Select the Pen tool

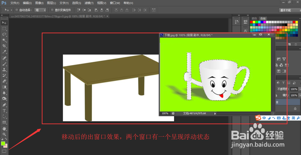[4, 105]
